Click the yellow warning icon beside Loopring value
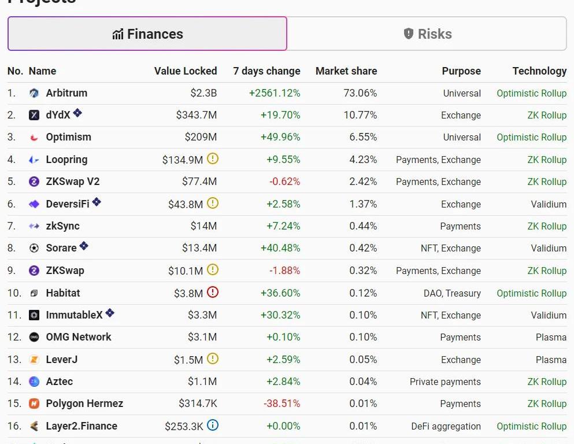574x444 pixels. (x=213, y=158)
